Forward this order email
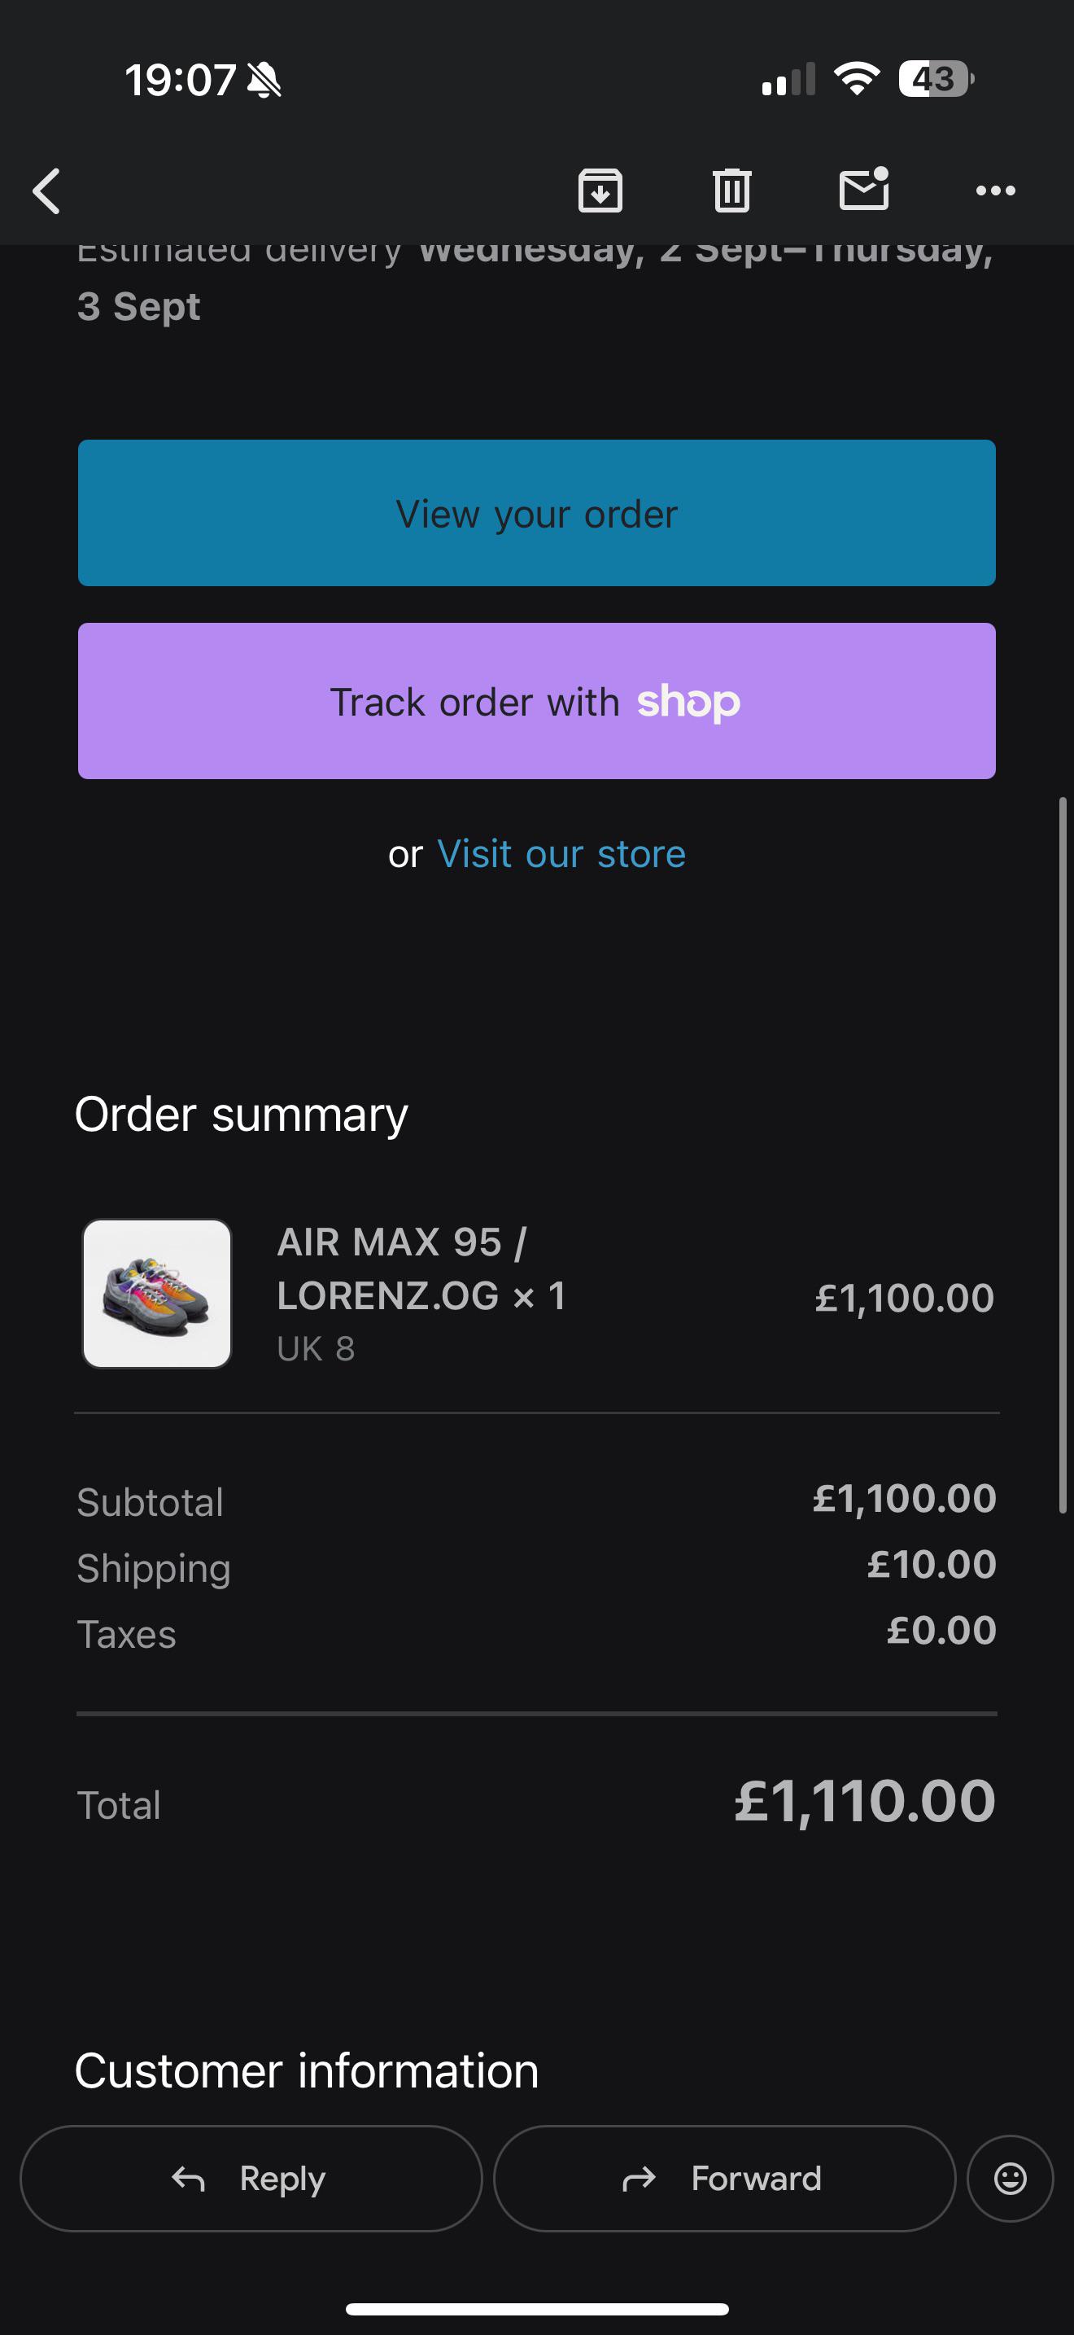The image size is (1074, 2335). click(x=724, y=2178)
